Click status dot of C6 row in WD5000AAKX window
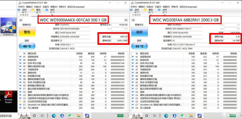This screenshot has width=242, height=119. pyautogui.click(x=20, y=102)
